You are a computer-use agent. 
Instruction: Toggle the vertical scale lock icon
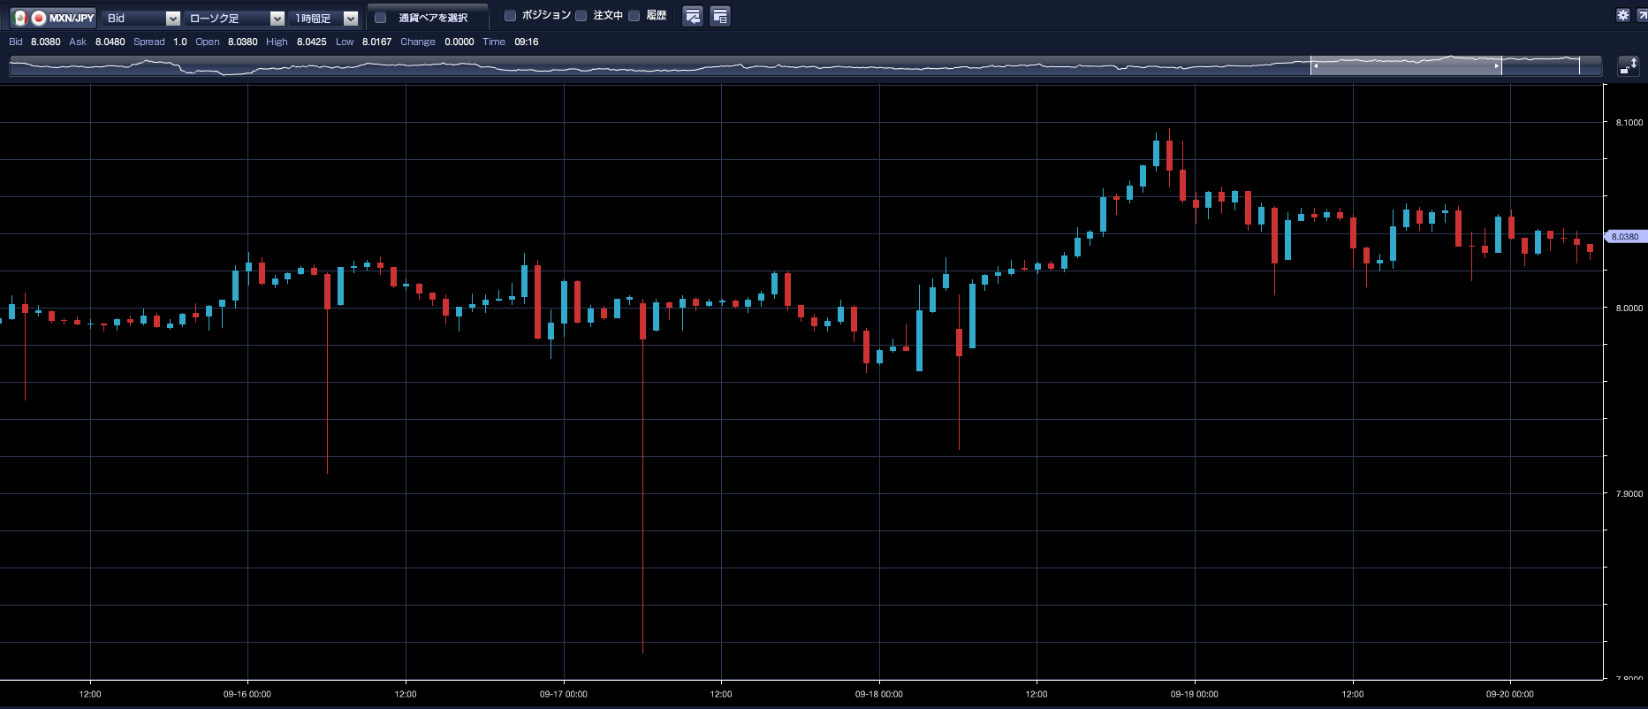click(1628, 66)
